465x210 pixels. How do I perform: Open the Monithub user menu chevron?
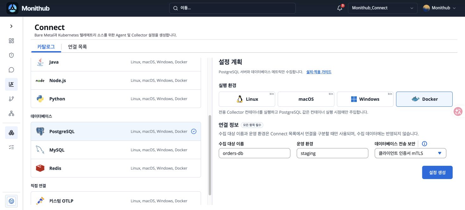click(x=455, y=8)
